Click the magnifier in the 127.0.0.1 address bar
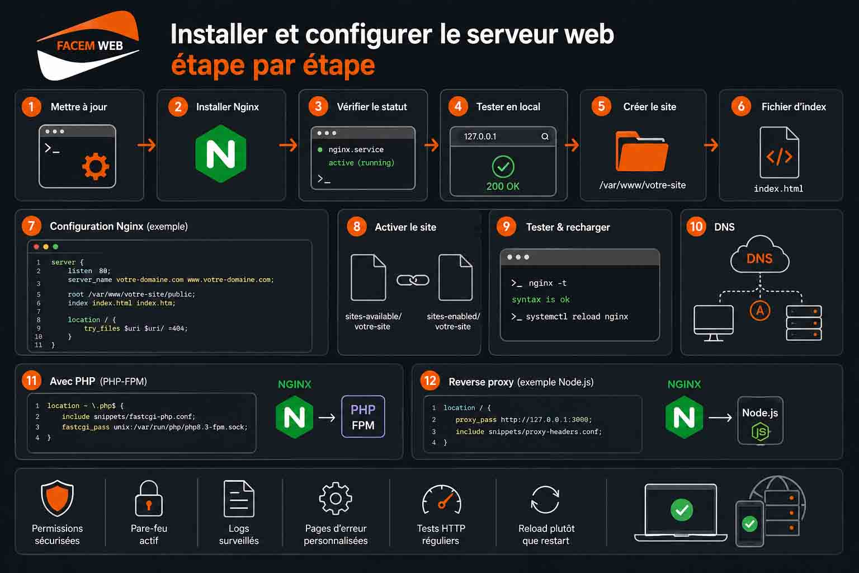The image size is (859, 573). [x=544, y=136]
